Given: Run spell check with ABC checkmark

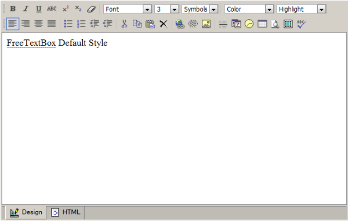Looking at the screenshot, I should tap(301, 24).
